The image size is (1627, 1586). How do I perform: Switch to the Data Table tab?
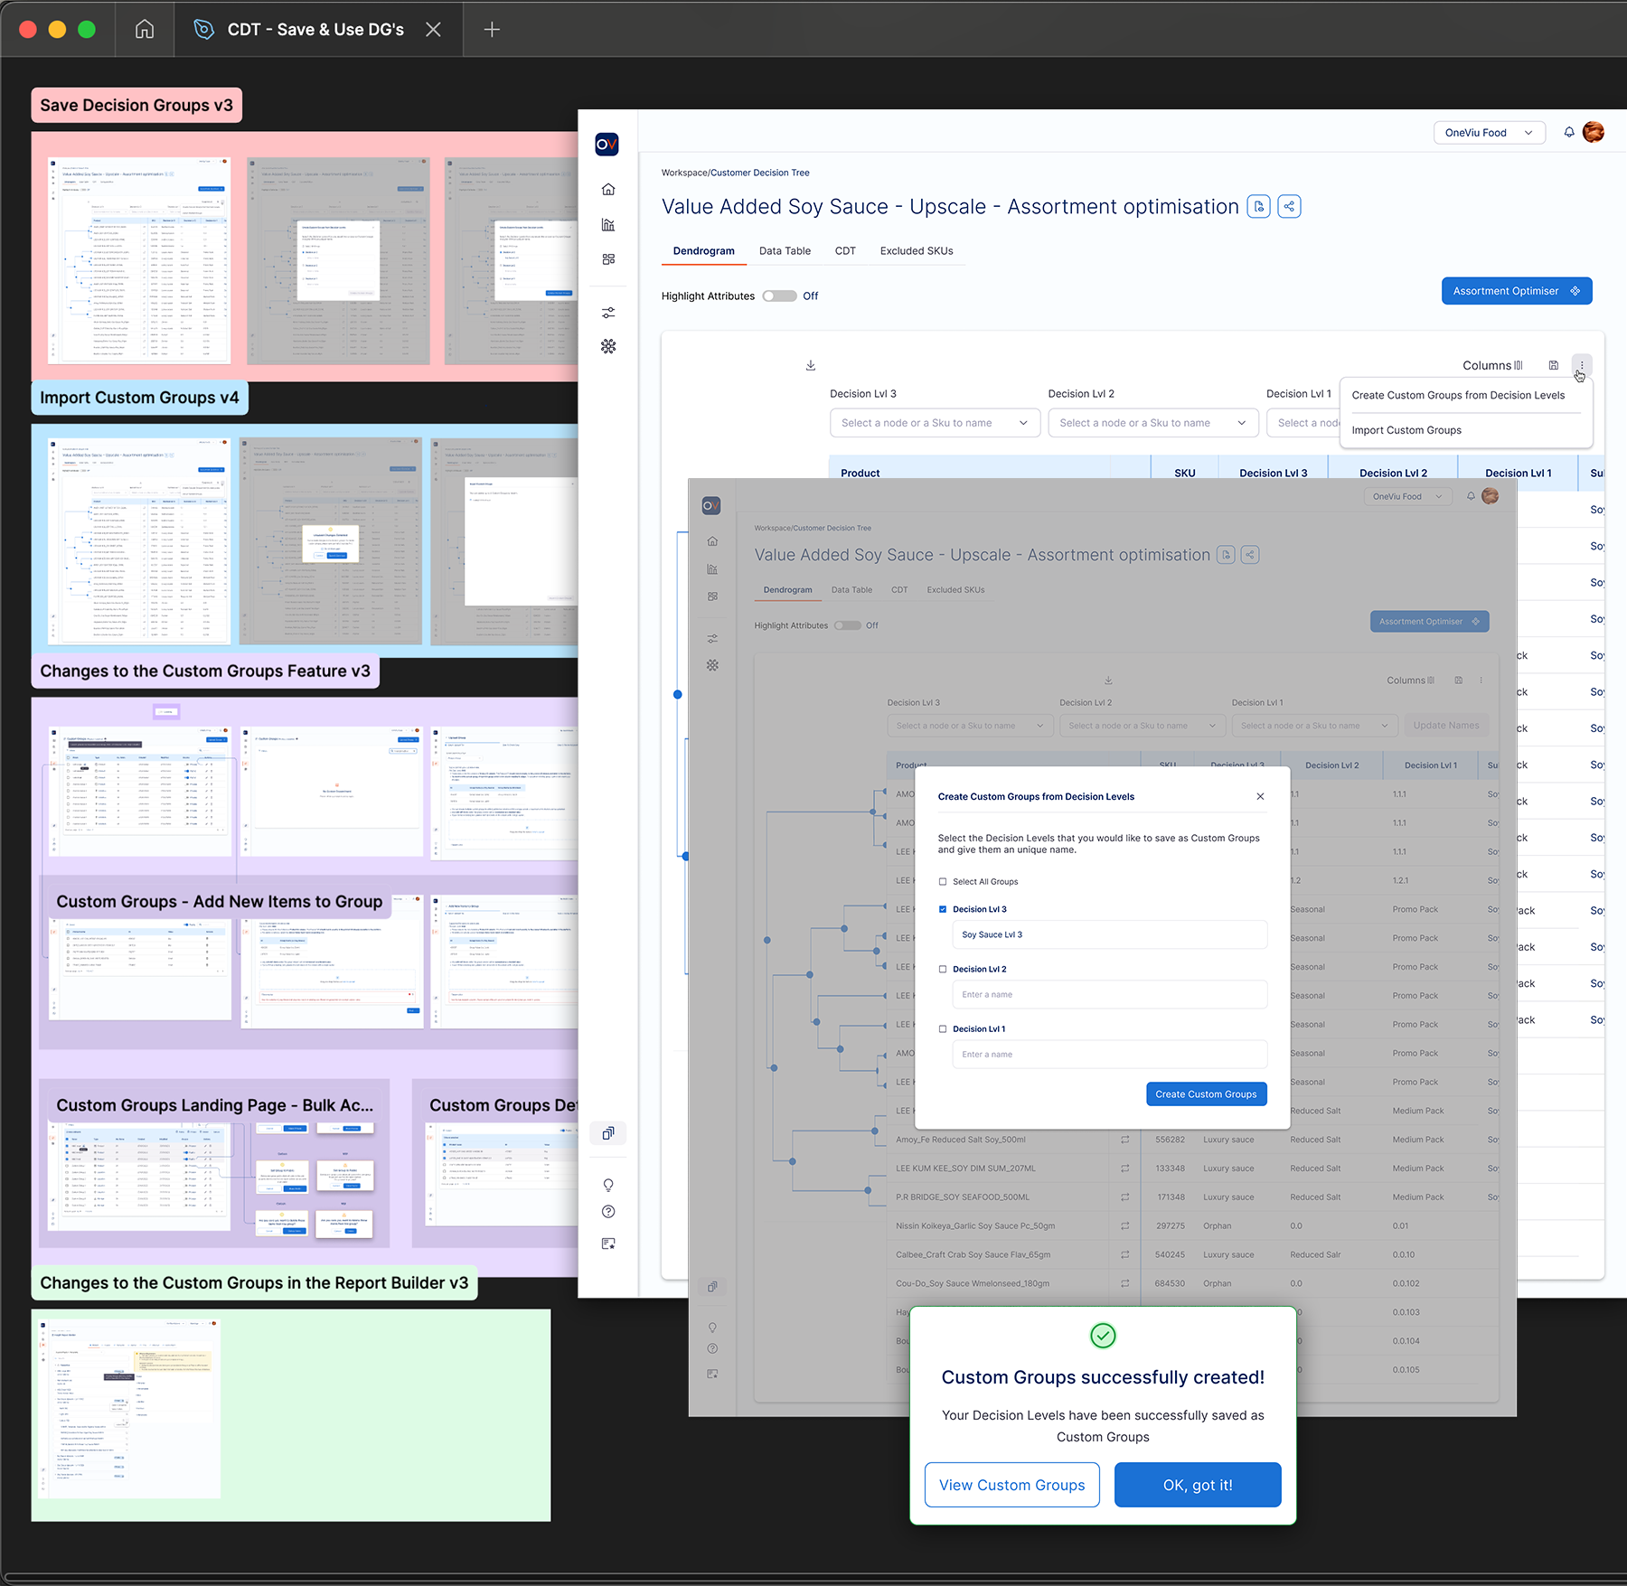(x=785, y=251)
